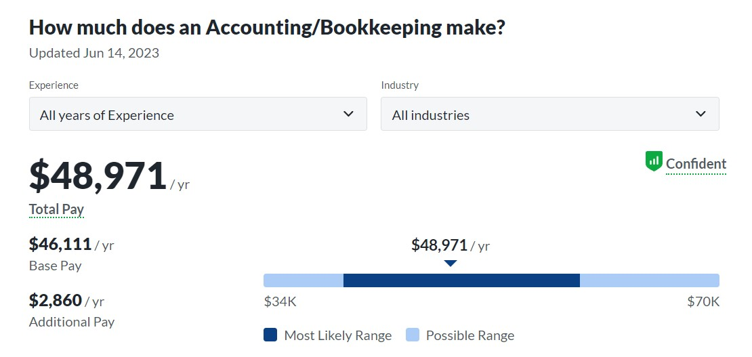The width and height of the screenshot is (752, 357).
Task: Click the green Confident shield icon
Action: click(654, 161)
